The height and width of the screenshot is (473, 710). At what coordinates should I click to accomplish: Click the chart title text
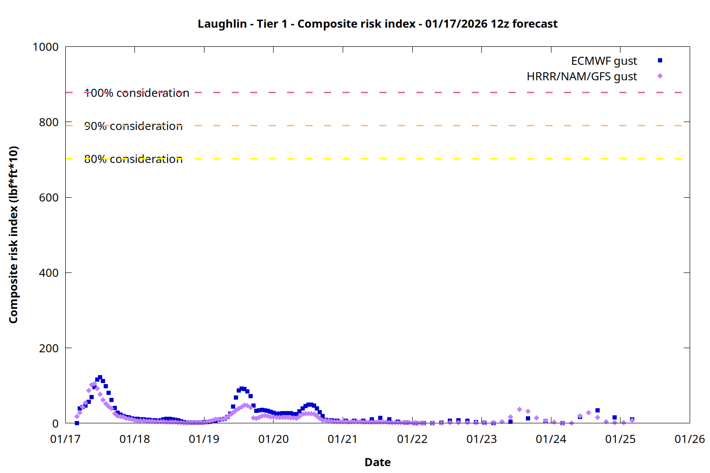377,24
